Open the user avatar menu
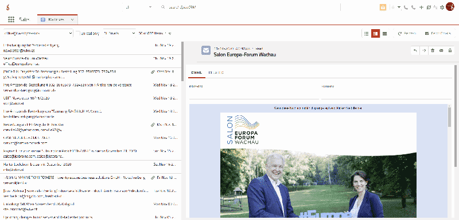 [450, 7]
